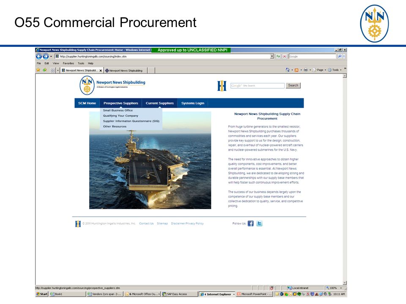Image resolution: width=406 pixels, height=304 pixels.
Task: Open the Current Suppliers navigation item
Action: [x=159, y=103]
